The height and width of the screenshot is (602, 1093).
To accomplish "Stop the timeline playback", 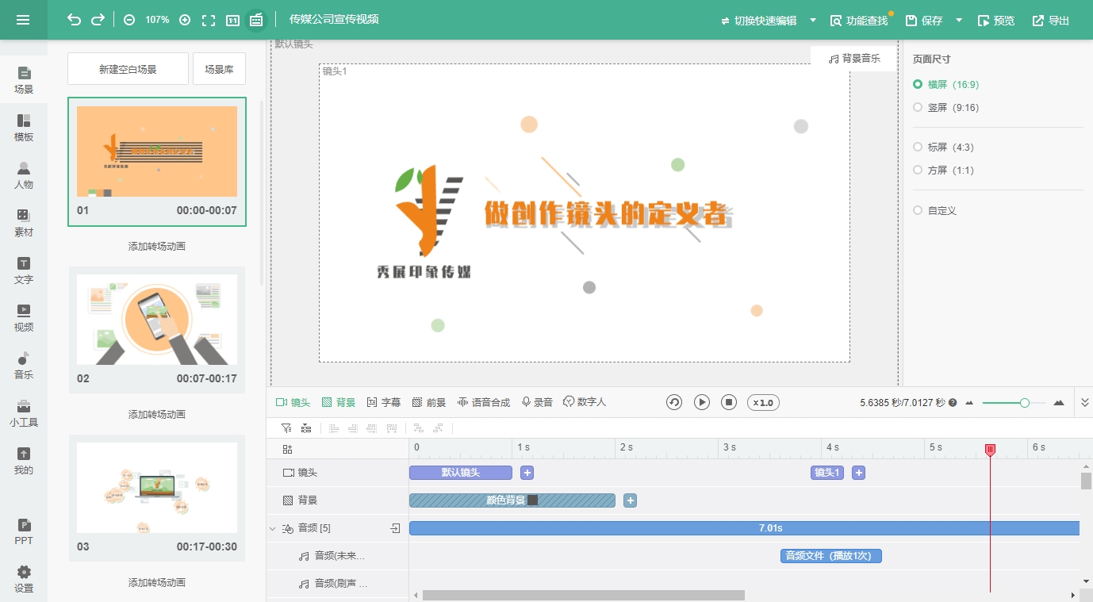I will point(729,402).
